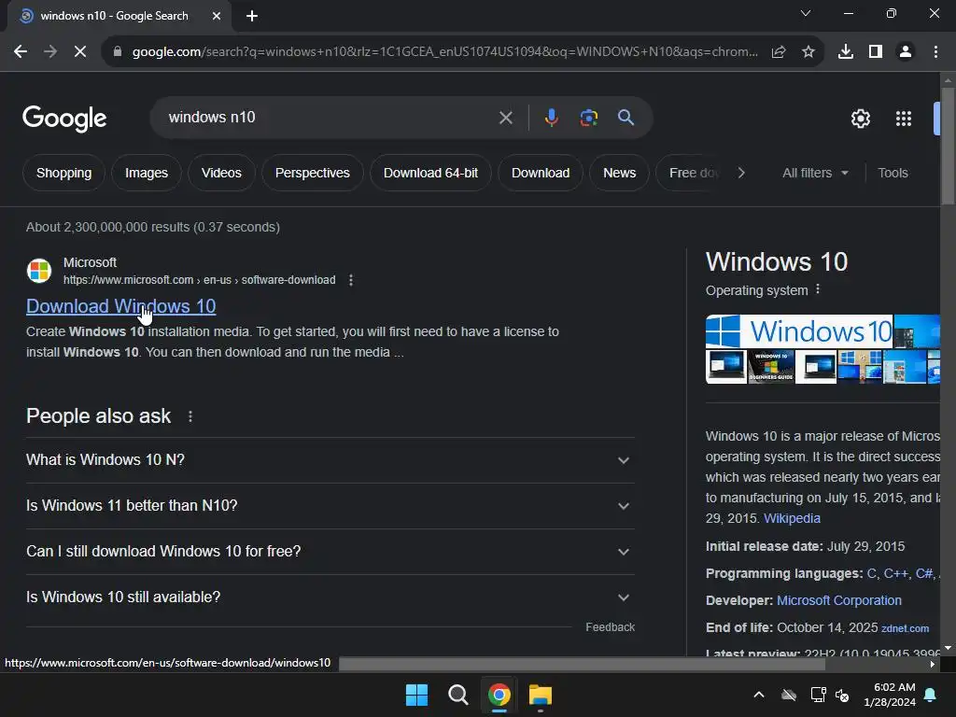Click into the Google search box
This screenshot has width=956, height=717.
click(330, 118)
